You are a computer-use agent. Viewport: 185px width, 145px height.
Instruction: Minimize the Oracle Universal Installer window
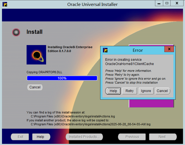[159, 3]
